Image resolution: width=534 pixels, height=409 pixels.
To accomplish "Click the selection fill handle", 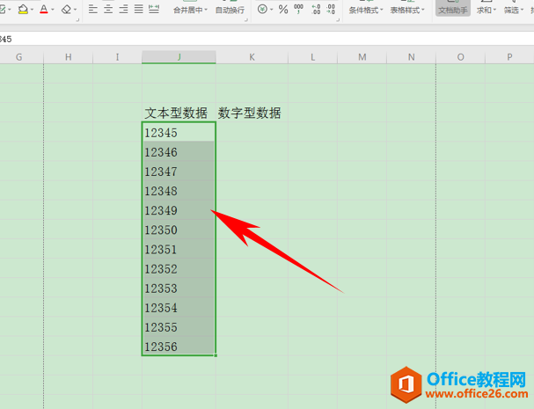I will (x=216, y=355).
